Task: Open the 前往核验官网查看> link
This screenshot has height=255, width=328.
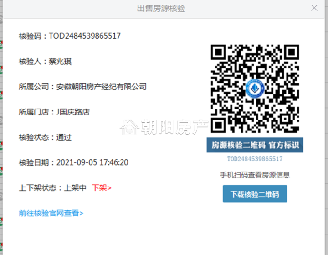Action: click(x=51, y=213)
